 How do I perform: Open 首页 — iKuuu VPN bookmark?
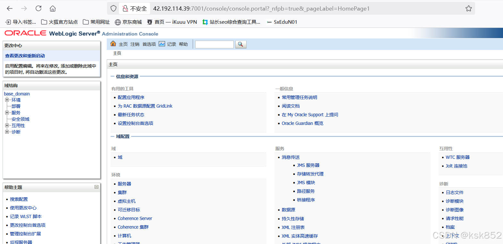click(172, 22)
